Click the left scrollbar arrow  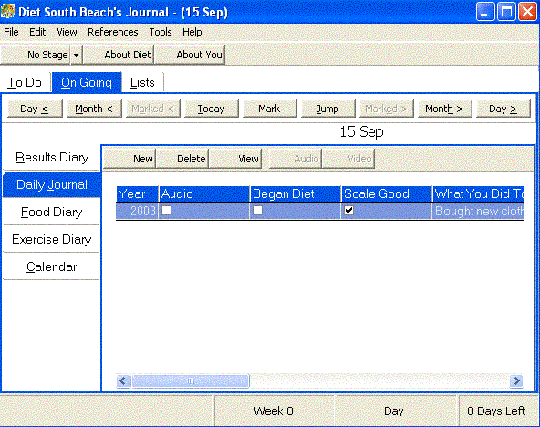point(123,380)
